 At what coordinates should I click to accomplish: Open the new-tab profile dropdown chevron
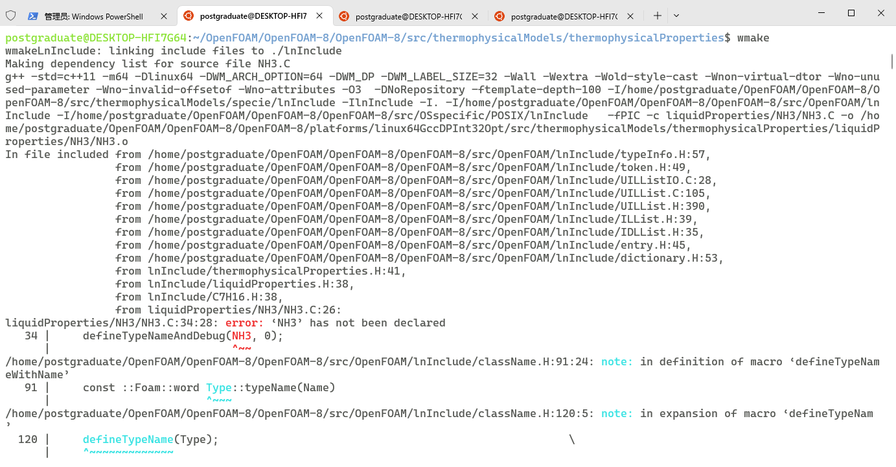676,16
